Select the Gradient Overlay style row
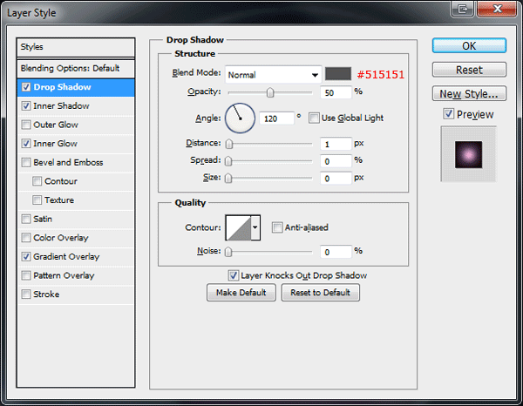This screenshot has height=406, width=523. coord(76,257)
